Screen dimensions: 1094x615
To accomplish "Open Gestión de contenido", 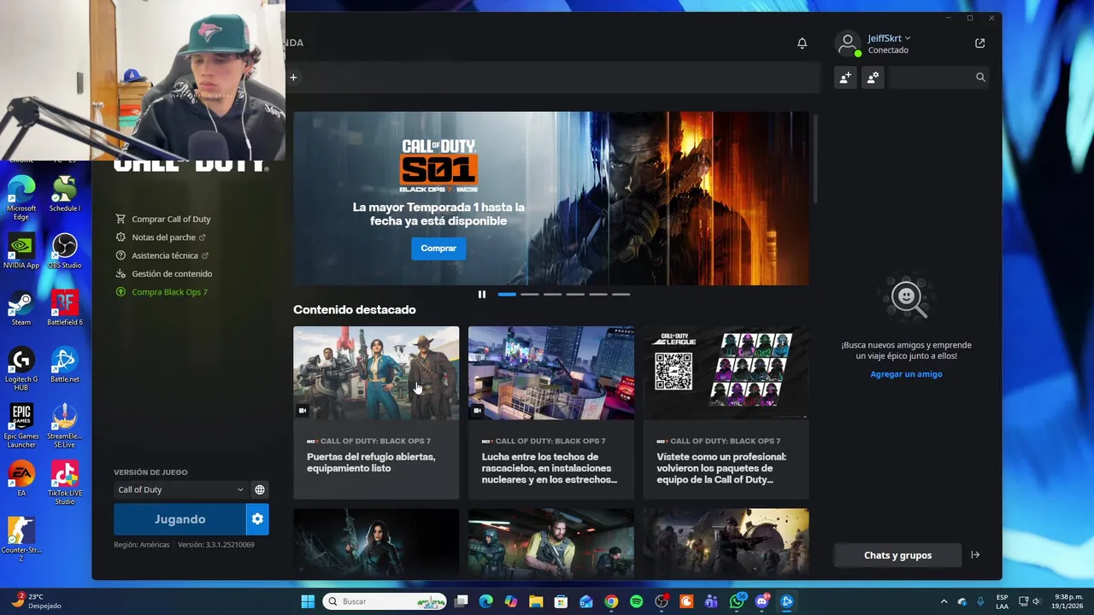I will (x=164, y=273).
